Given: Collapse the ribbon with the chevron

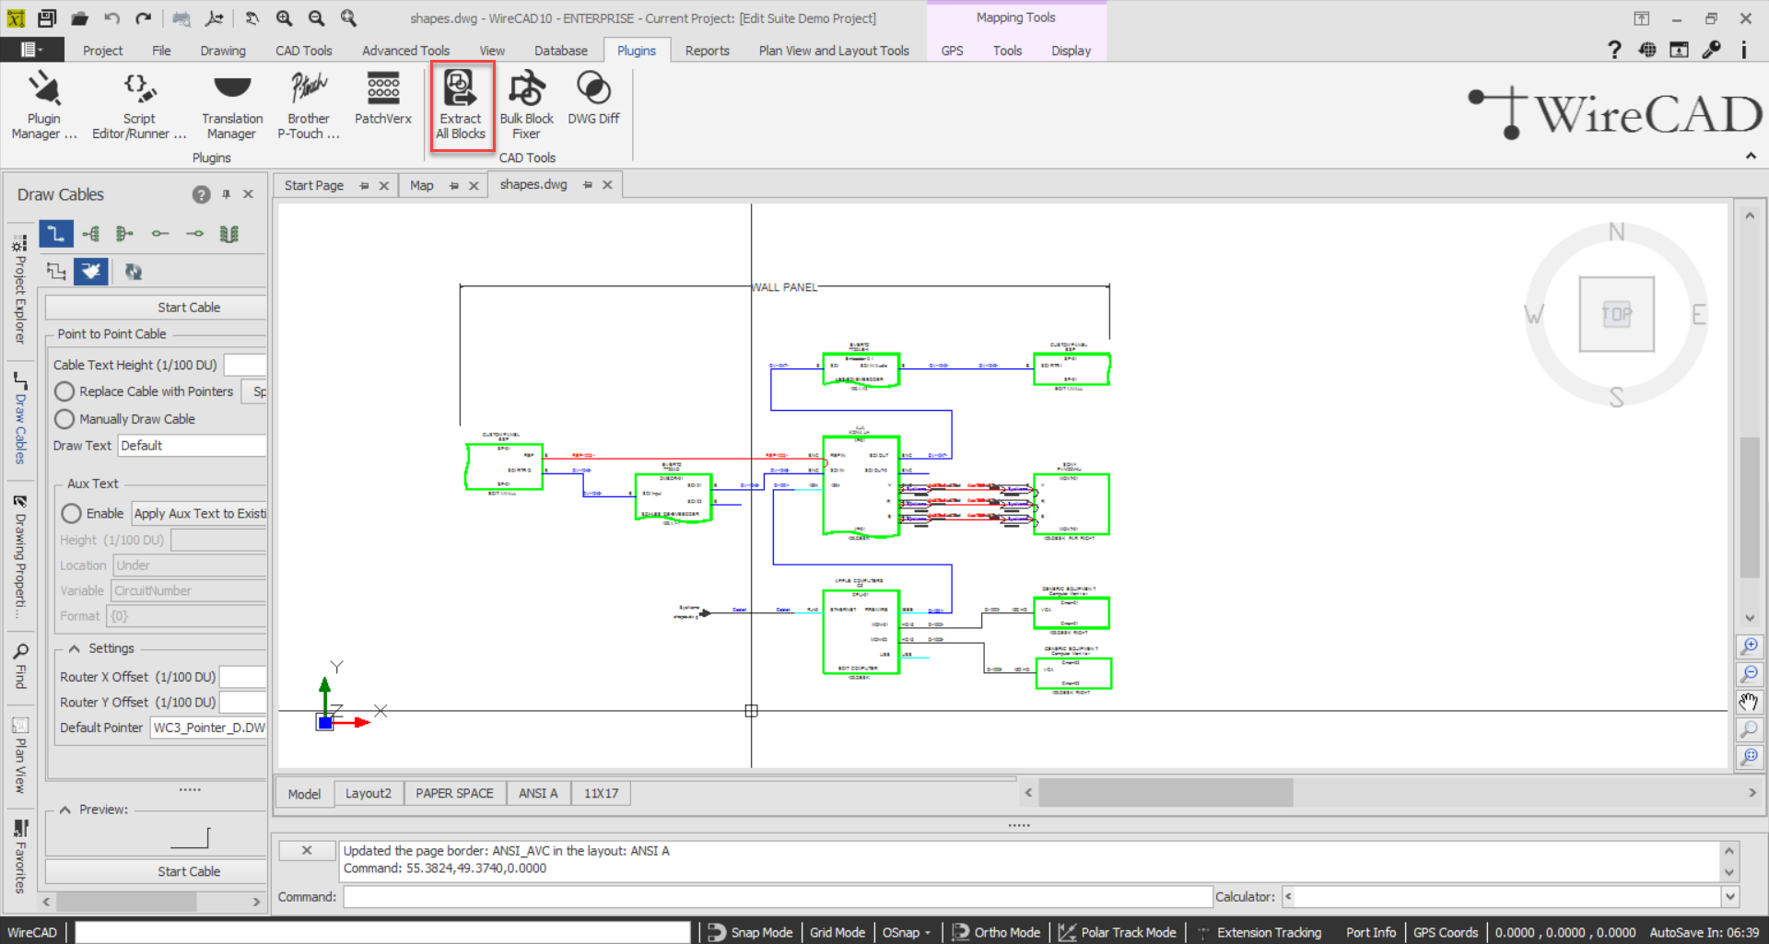Looking at the screenshot, I should (x=1751, y=156).
